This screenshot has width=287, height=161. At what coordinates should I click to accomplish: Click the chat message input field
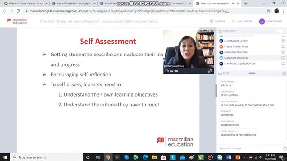point(250,148)
